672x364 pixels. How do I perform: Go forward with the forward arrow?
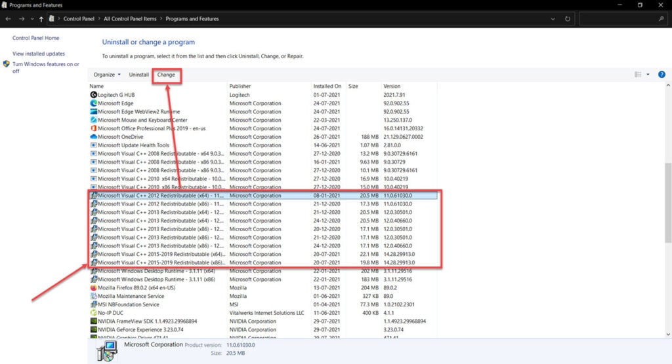[22, 19]
